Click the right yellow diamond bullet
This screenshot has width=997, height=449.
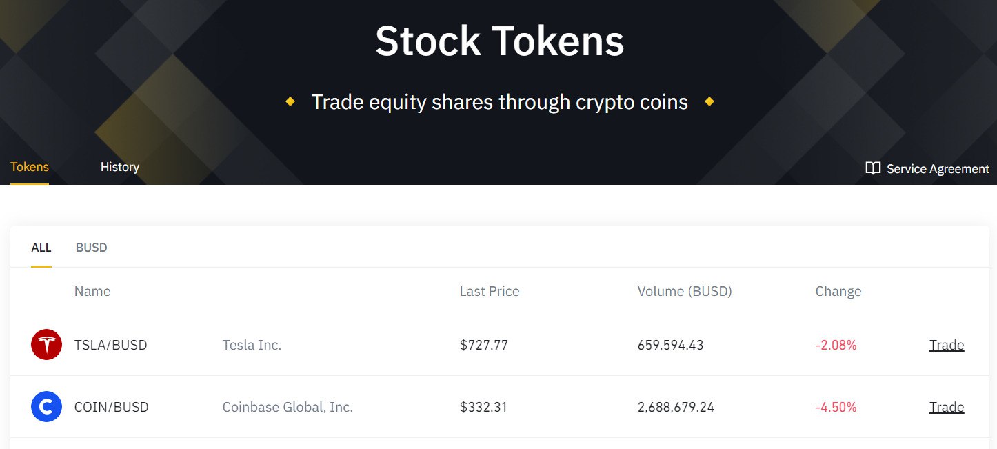[x=709, y=102]
